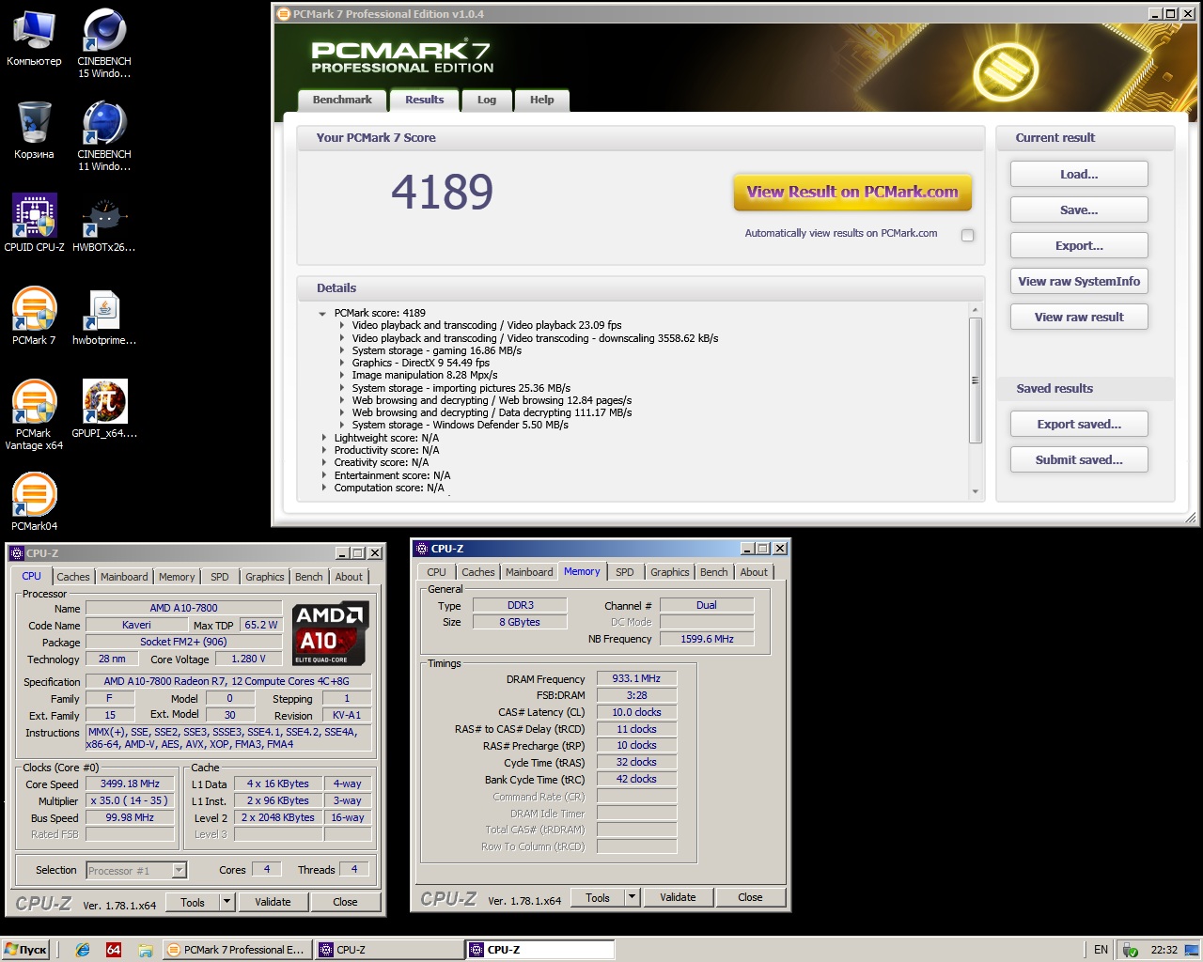1203x962 pixels.
Task: Open hwbotprime desktop file icon
Action: point(103,316)
